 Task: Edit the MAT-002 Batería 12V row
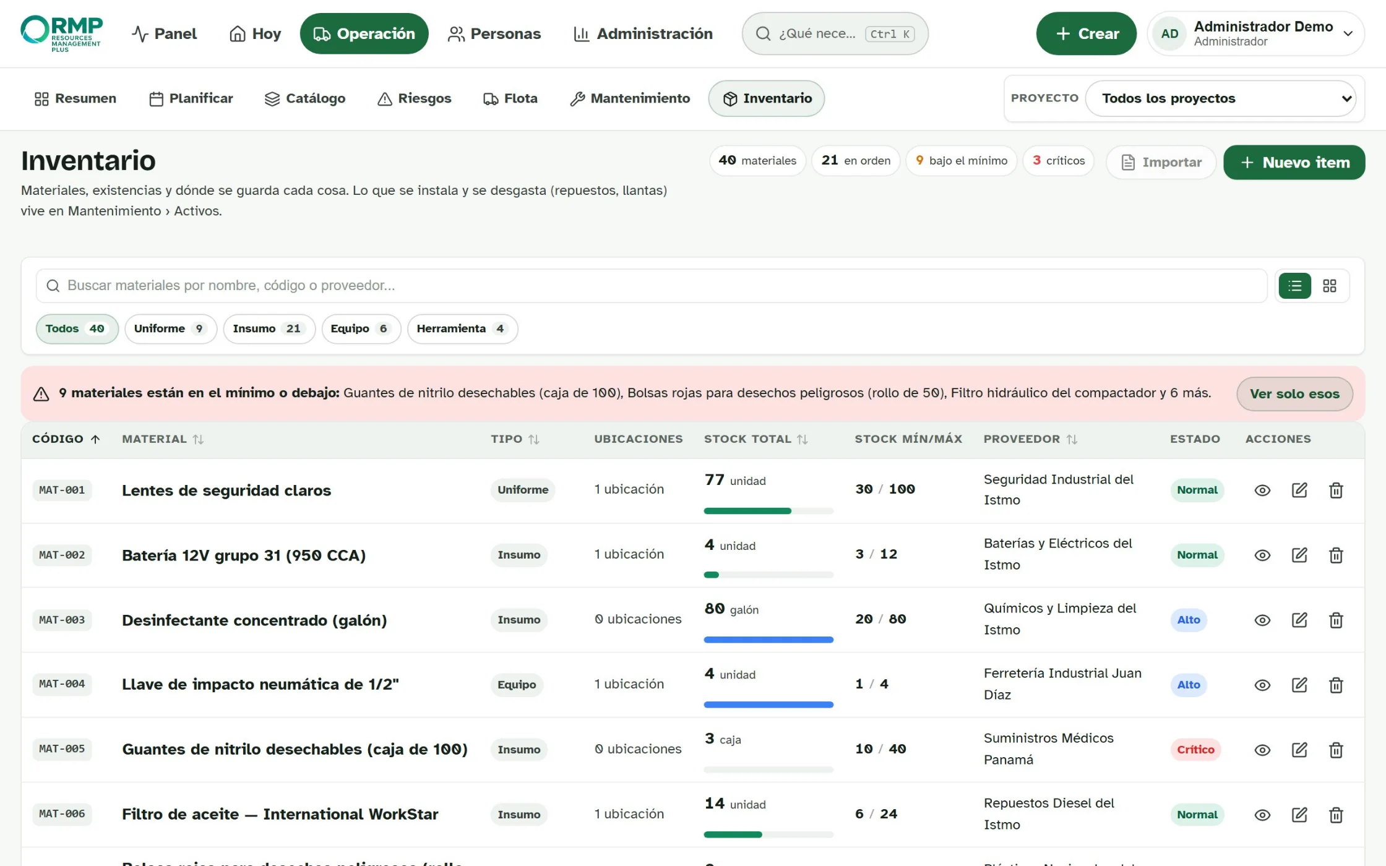coord(1299,555)
